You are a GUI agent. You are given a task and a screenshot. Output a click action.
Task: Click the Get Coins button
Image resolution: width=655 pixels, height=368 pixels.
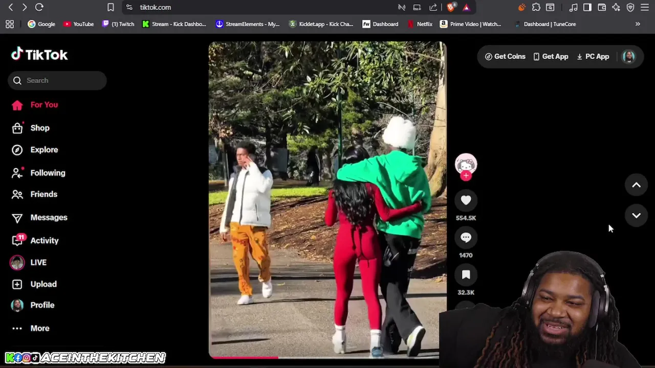(505, 57)
